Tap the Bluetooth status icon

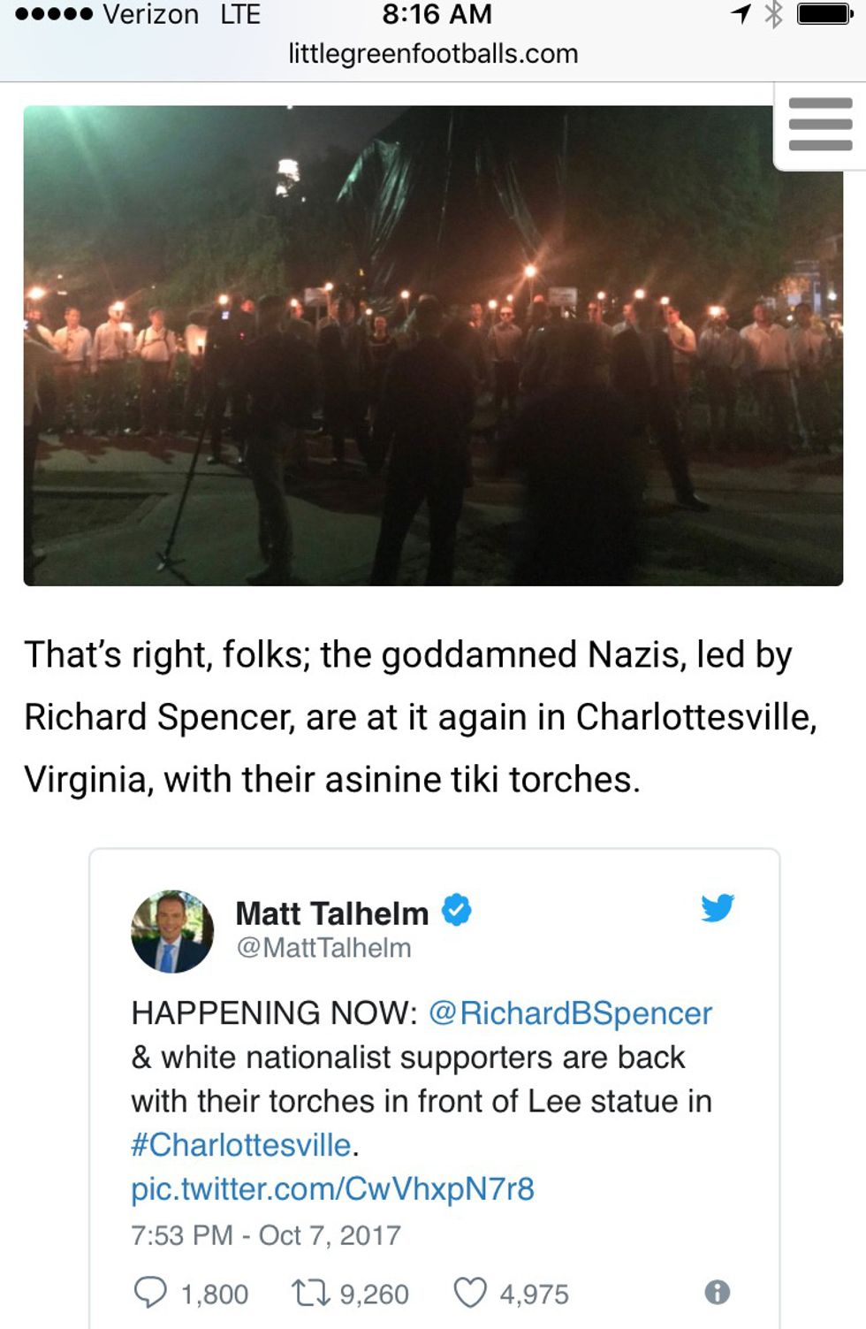click(x=773, y=14)
